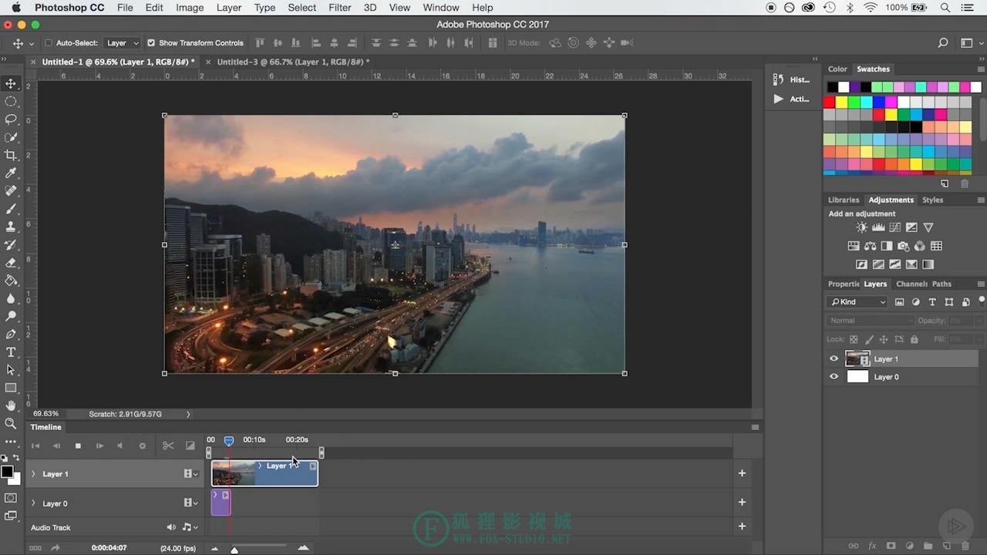Switch to the Channels tab
This screenshot has width=987, height=555.
pyautogui.click(x=911, y=284)
